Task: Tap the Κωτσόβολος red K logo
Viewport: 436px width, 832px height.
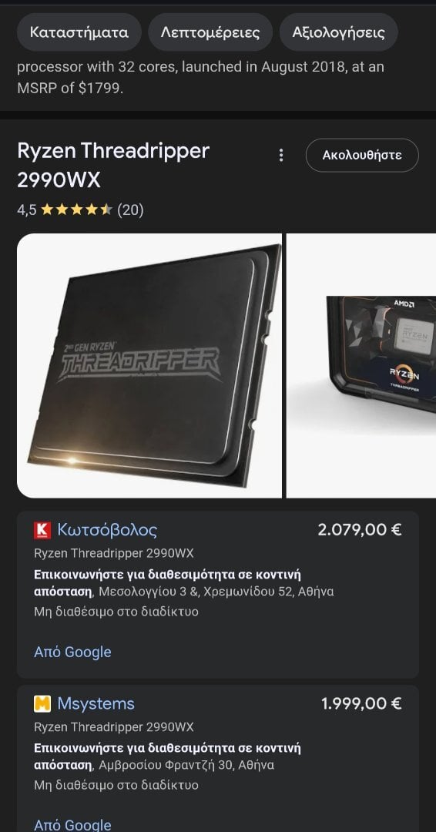Action: click(42, 530)
